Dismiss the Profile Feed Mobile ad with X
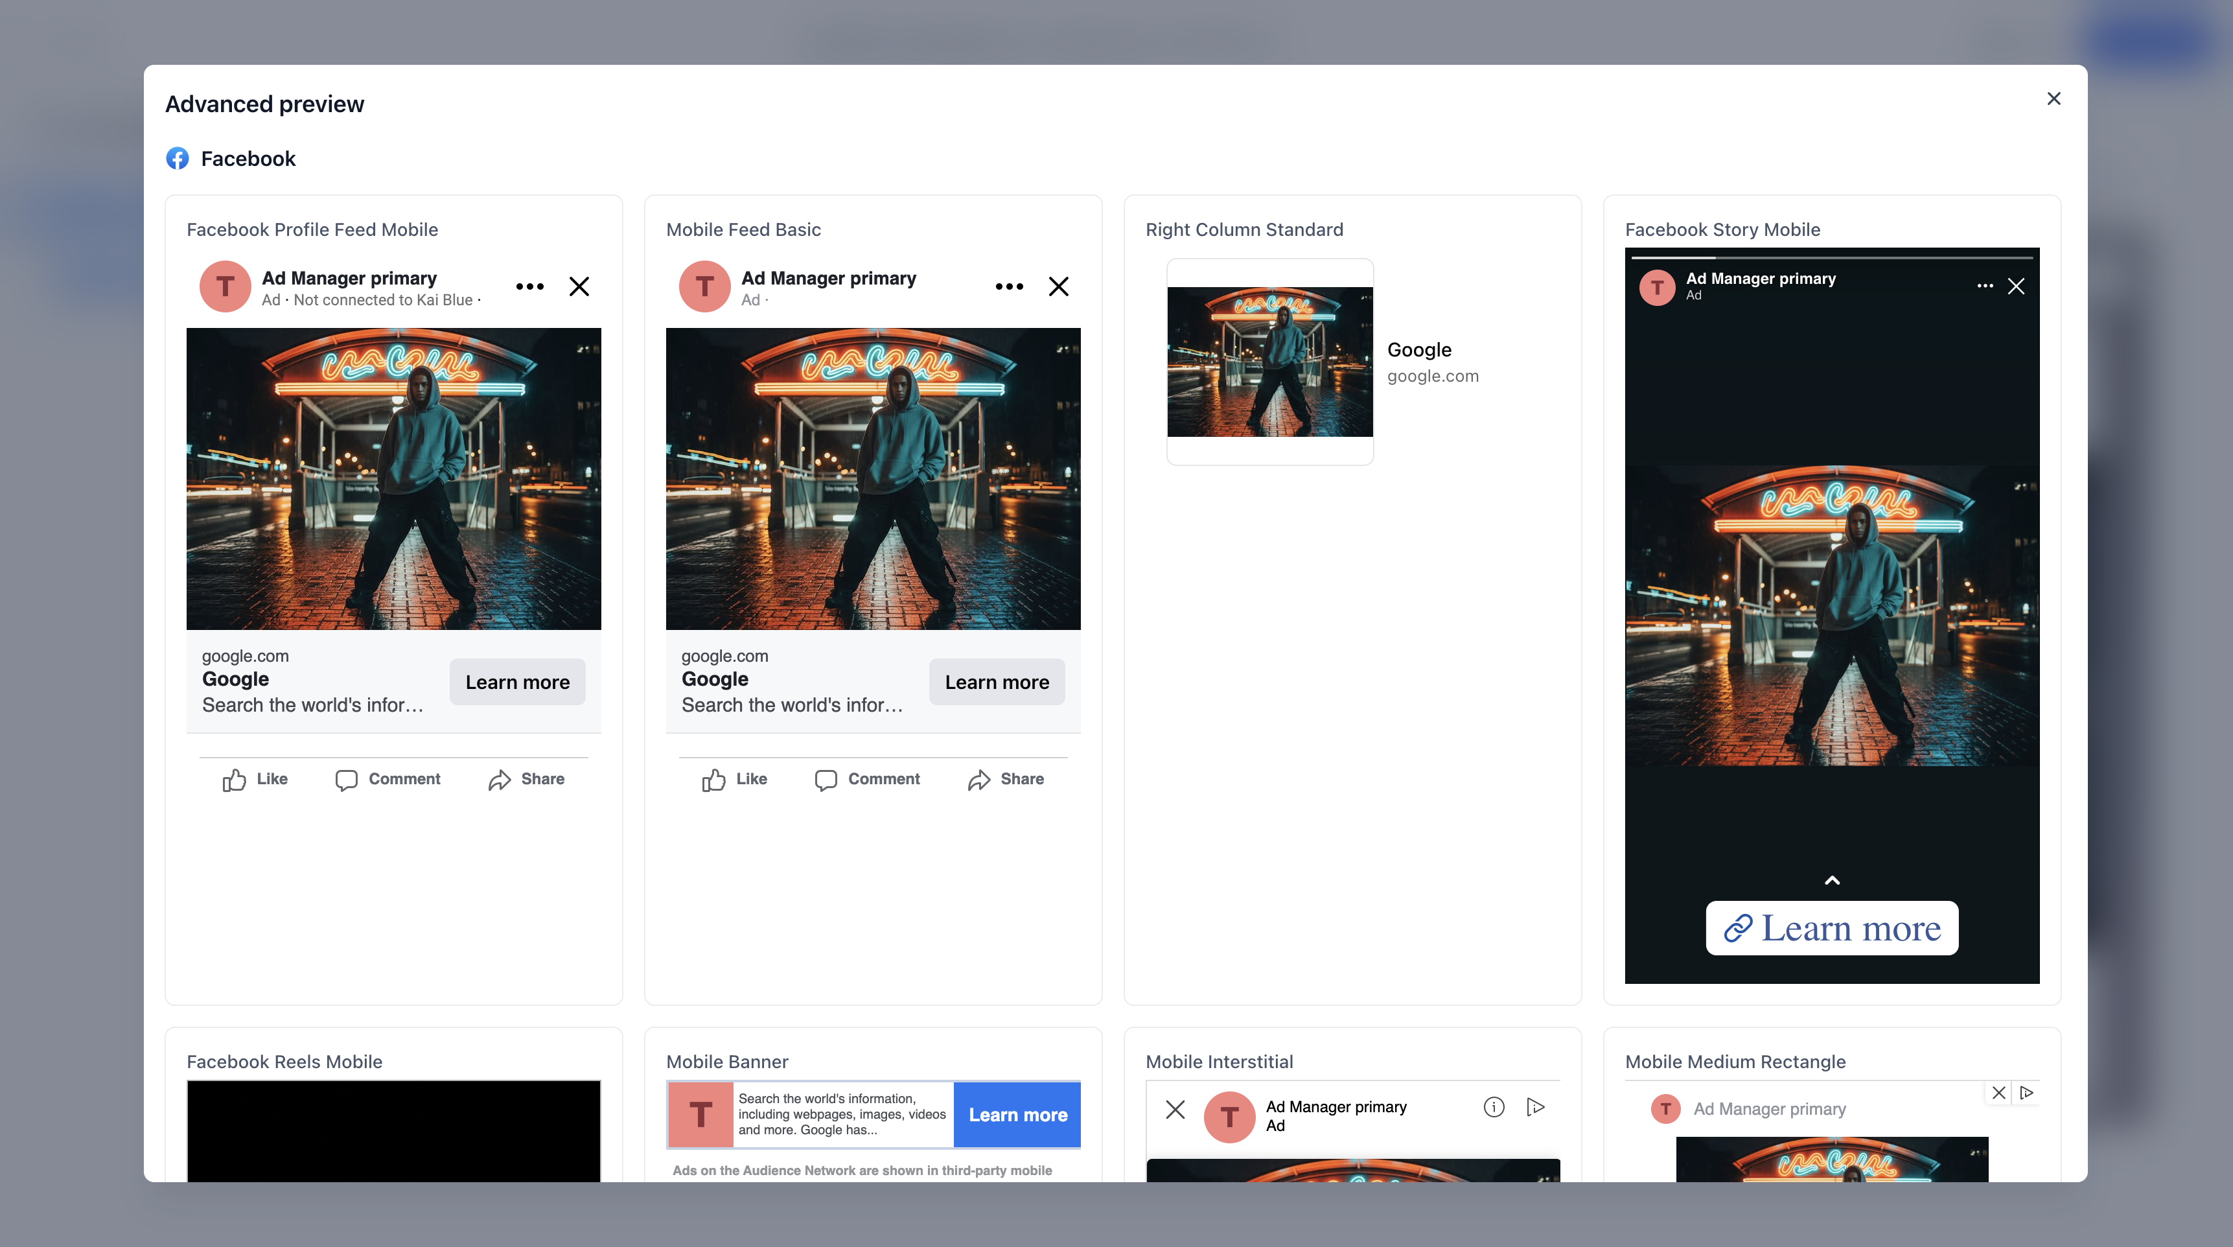The image size is (2233, 1247). pyautogui.click(x=579, y=286)
